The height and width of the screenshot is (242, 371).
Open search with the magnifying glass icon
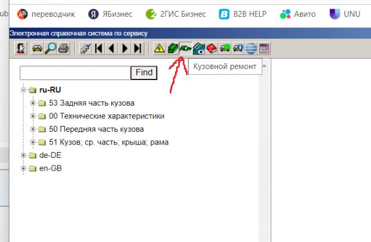point(50,48)
